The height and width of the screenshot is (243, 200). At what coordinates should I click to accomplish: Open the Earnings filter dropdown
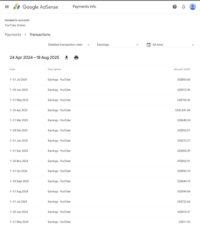tap(118, 45)
